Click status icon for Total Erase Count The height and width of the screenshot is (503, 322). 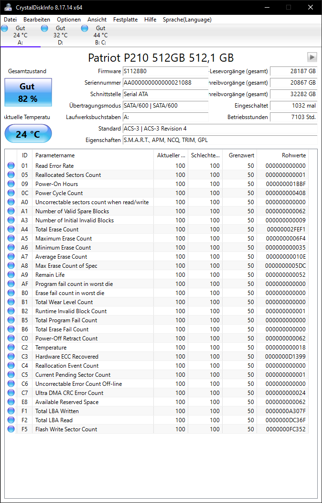point(11,230)
